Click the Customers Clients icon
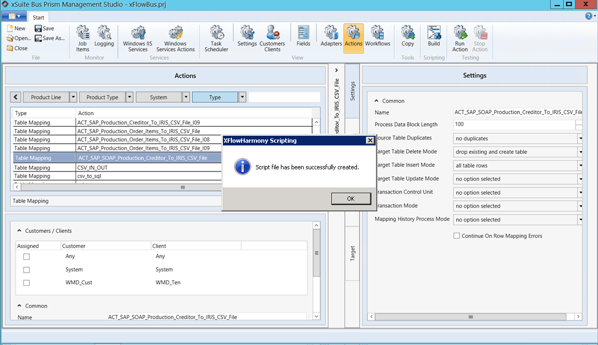The width and height of the screenshot is (598, 345). (272, 37)
